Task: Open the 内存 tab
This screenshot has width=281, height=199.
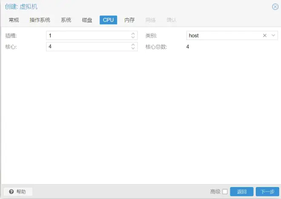Action: click(129, 20)
